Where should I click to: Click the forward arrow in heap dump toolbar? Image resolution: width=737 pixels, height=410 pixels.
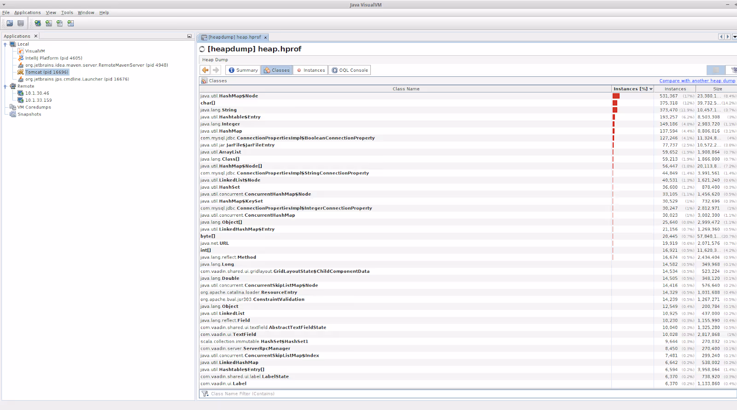[x=216, y=70]
